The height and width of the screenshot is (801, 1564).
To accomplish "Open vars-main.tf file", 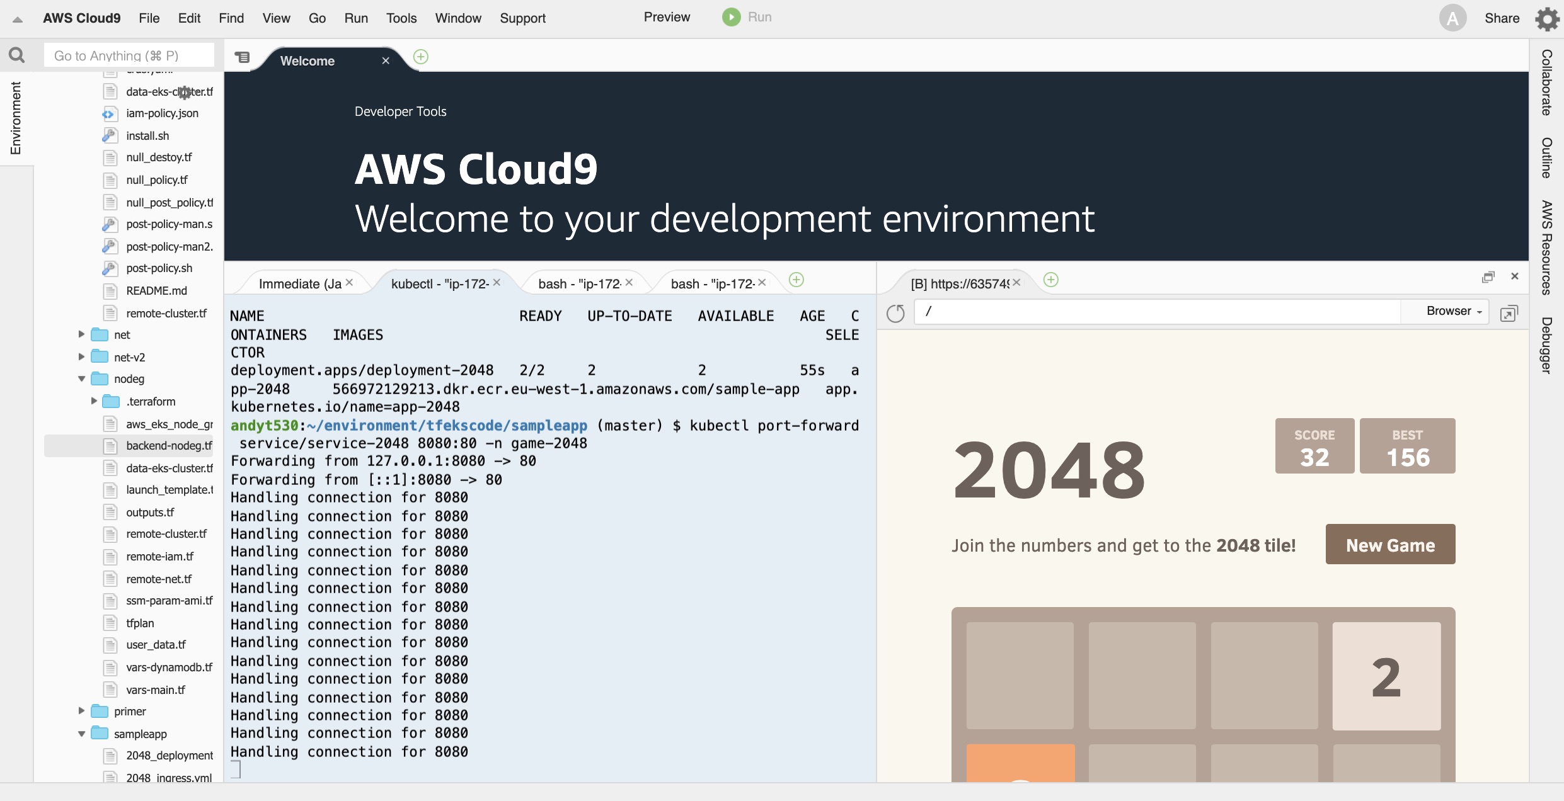I will [x=156, y=690].
